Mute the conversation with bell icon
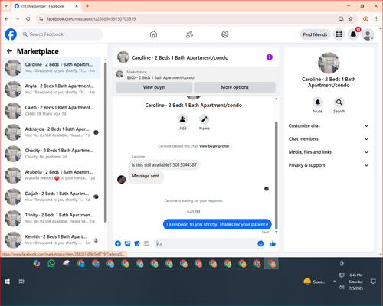The width and height of the screenshot is (383, 306). (318, 103)
